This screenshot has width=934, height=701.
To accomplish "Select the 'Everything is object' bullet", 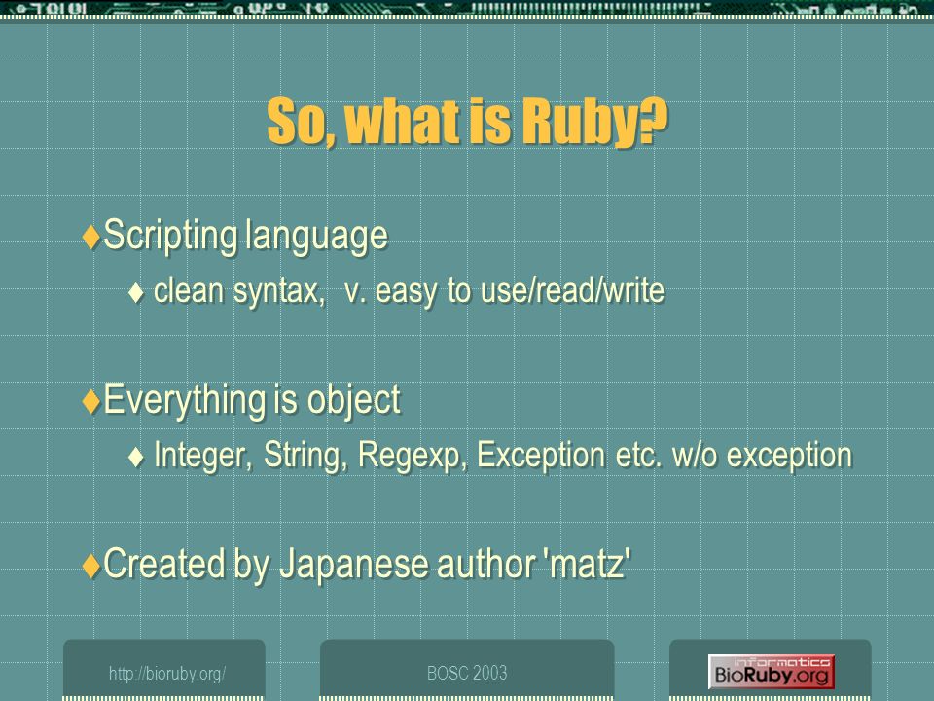I will point(252,399).
